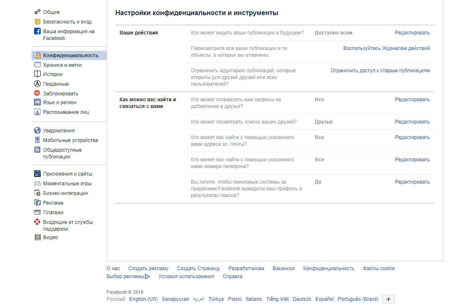Viewport: 462px width, 308px height.
Task: Click the red block icon beside Заблокировать
Action: click(x=37, y=93)
